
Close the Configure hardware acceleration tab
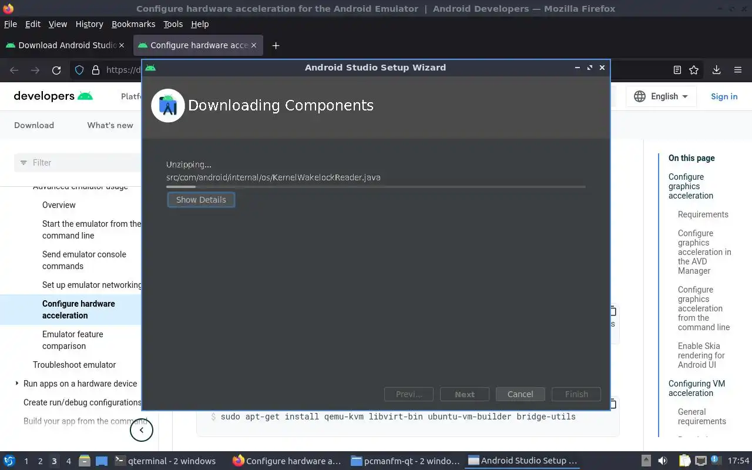point(254,45)
